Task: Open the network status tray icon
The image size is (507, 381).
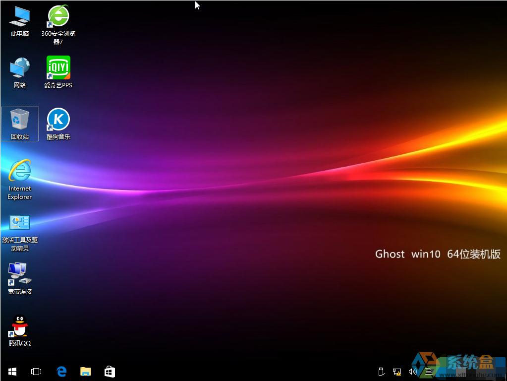Action: (397, 371)
